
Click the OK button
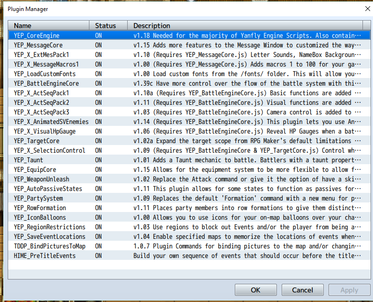click(255, 290)
